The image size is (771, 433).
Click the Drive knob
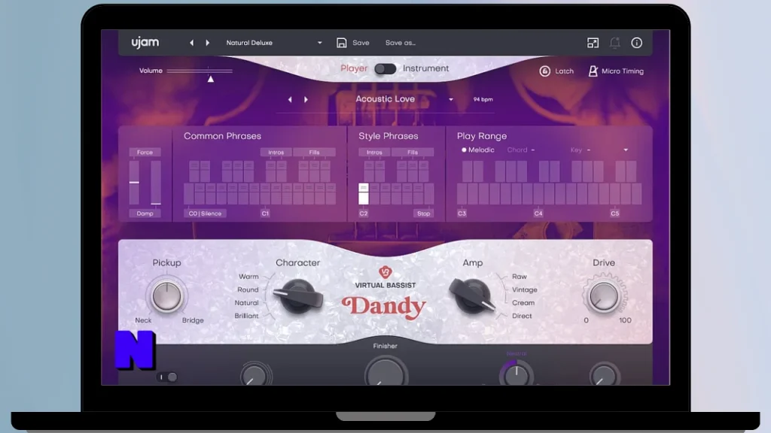604,296
